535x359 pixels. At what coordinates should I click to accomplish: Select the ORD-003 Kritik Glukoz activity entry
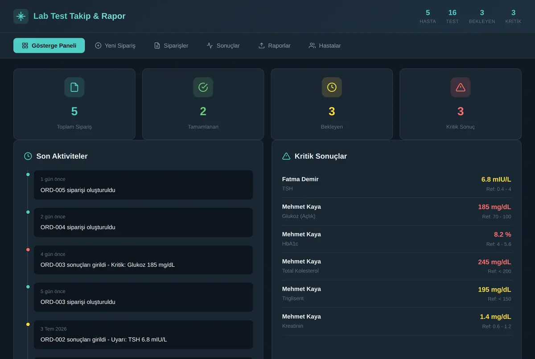point(143,260)
